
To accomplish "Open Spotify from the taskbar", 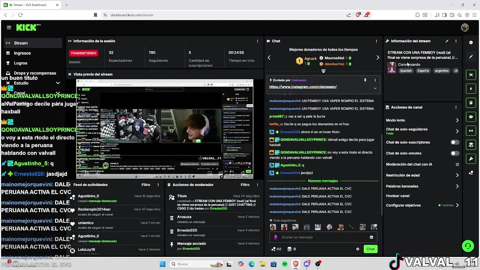I will [x=285, y=264].
